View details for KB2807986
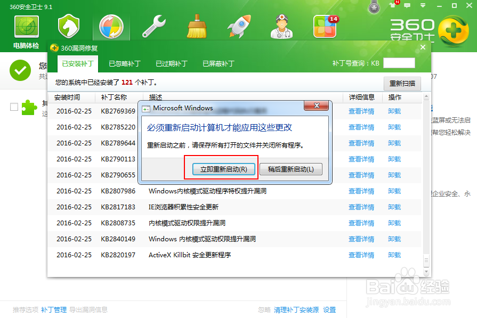This screenshot has height=318, width=477. point(361,191)
